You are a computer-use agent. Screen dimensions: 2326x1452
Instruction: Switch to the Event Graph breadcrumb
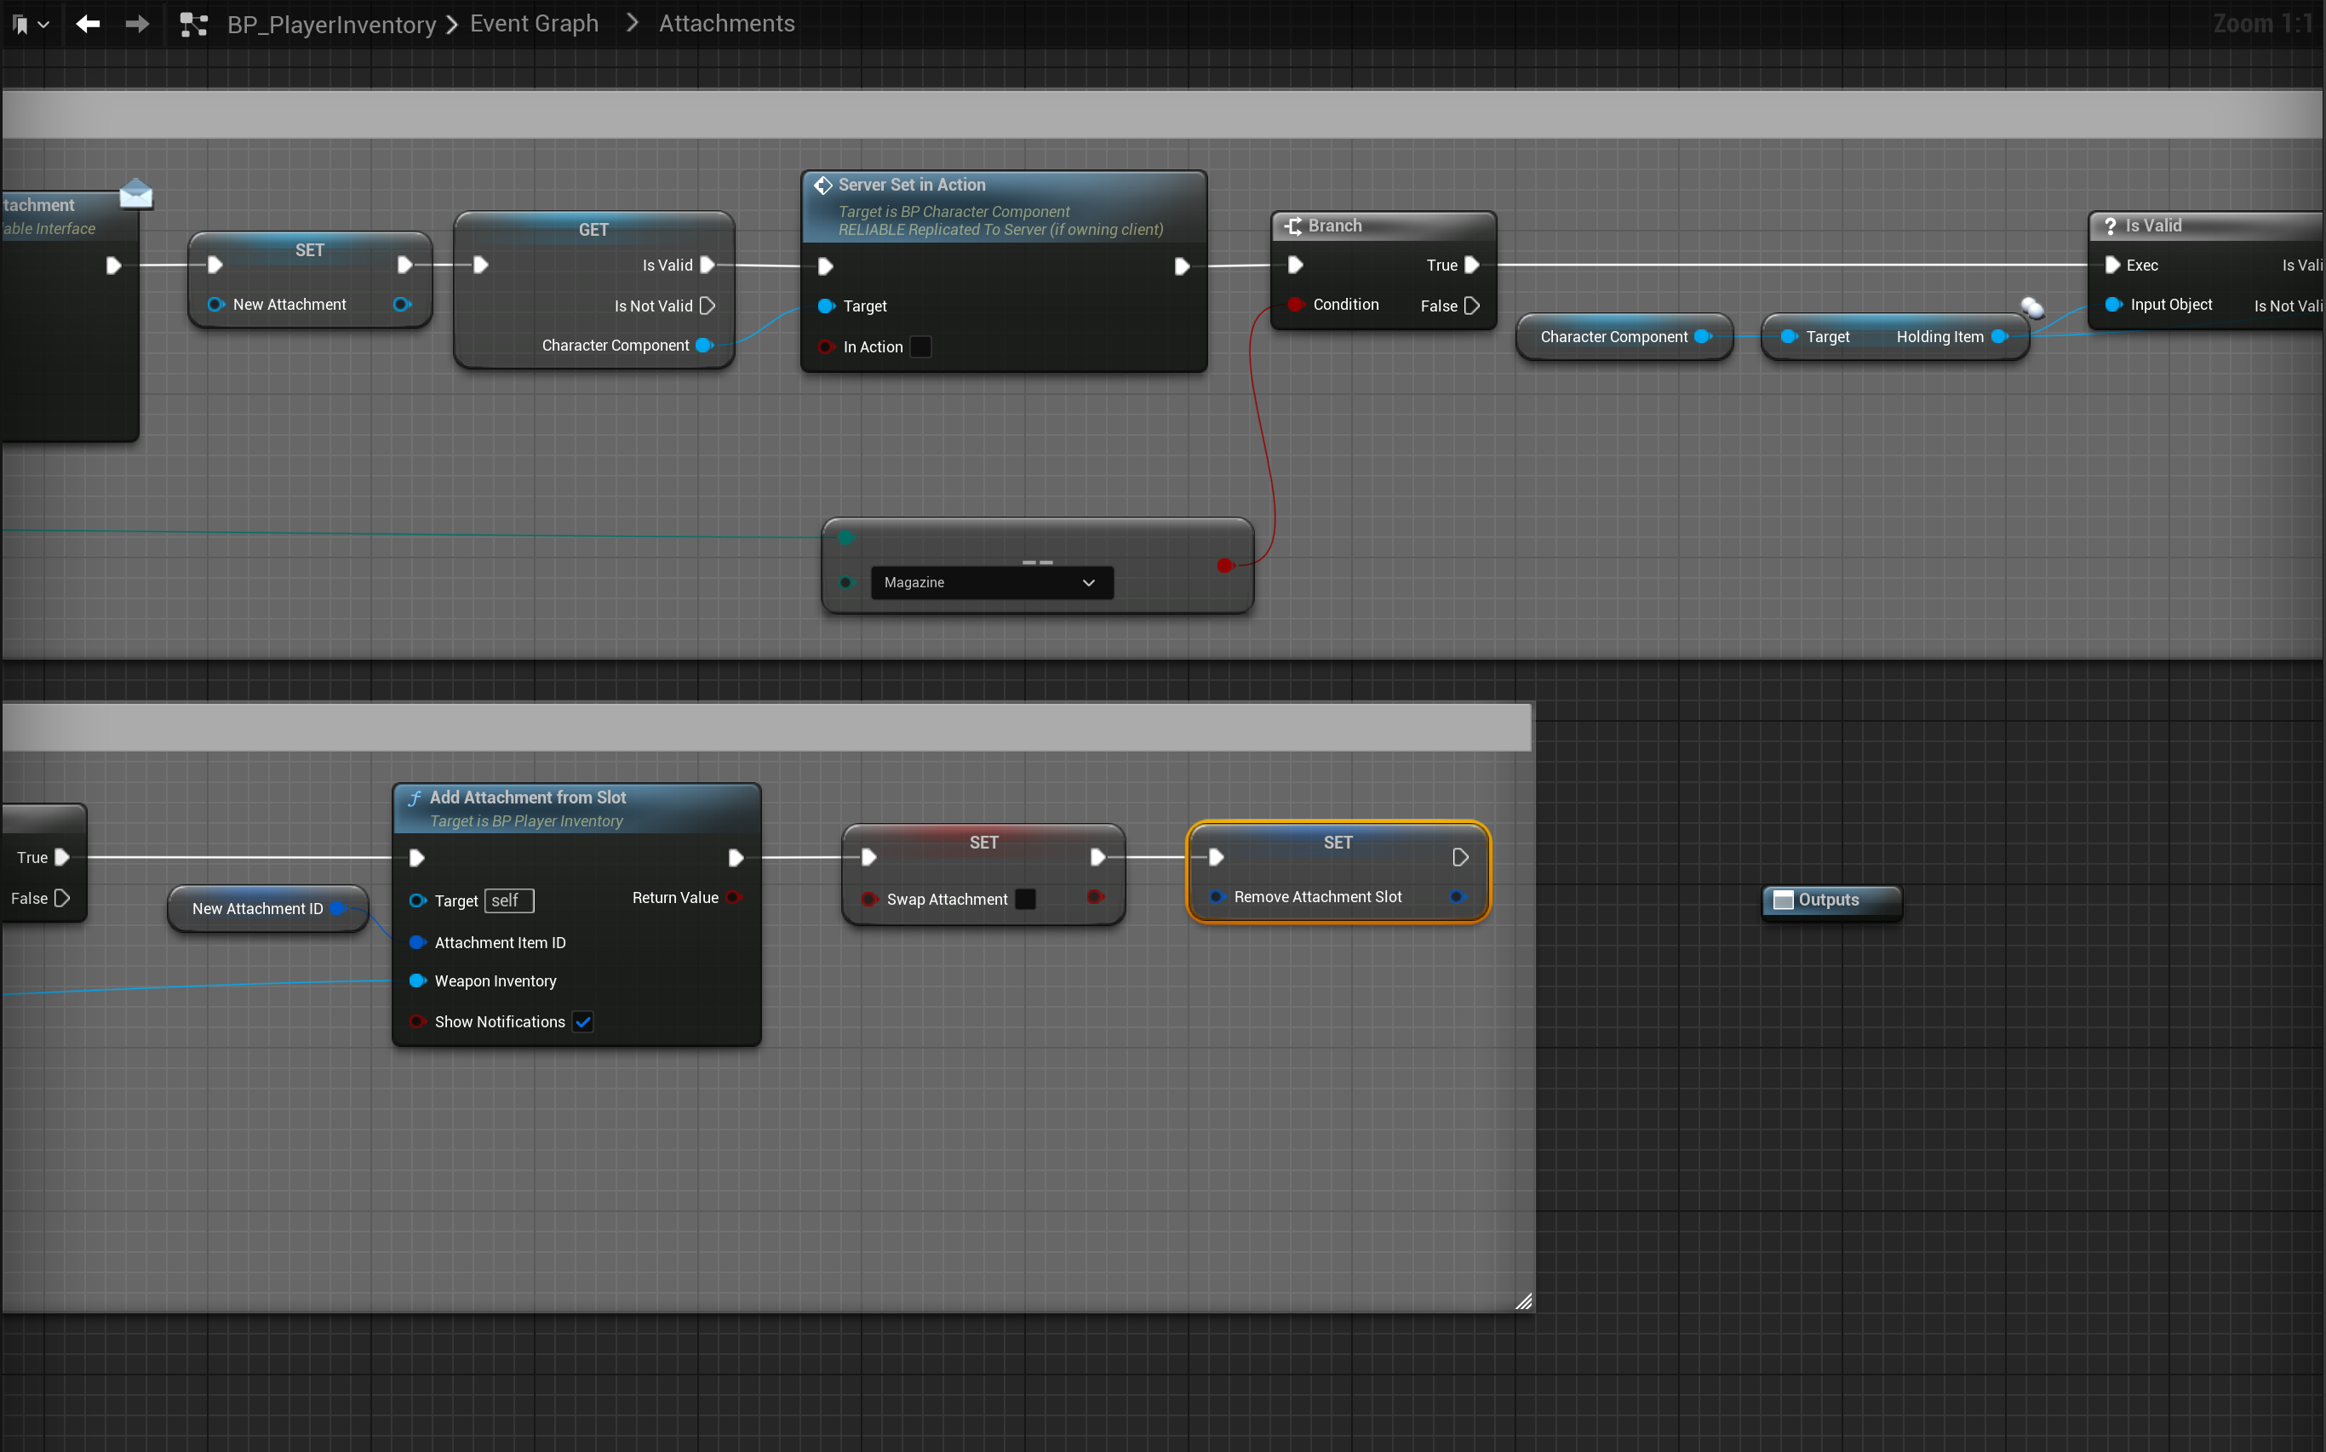(x=534, y=23)
